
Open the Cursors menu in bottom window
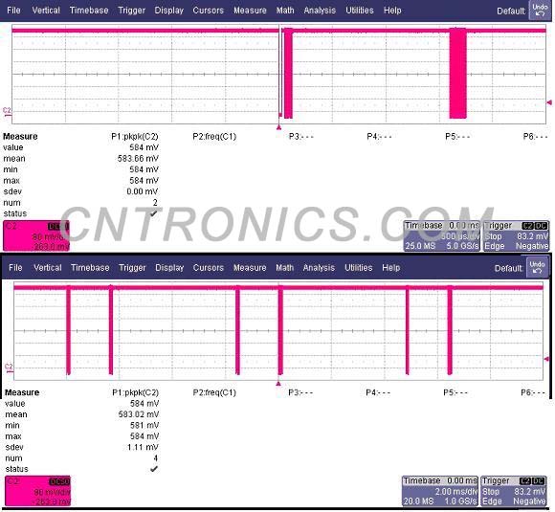click(209, 268)
